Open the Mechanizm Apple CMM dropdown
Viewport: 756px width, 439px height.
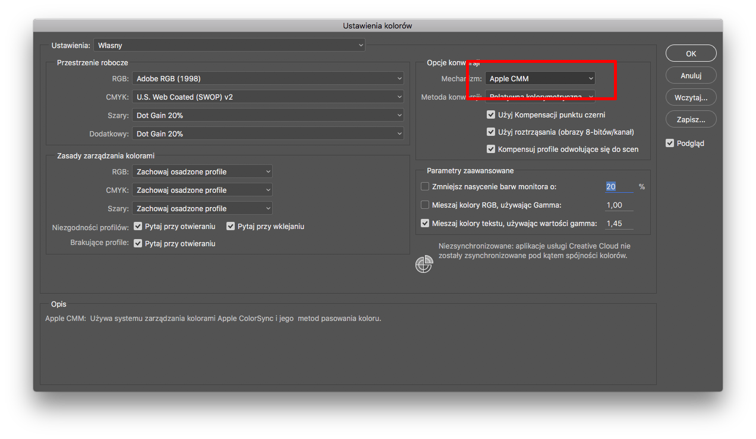click(540, 78)
